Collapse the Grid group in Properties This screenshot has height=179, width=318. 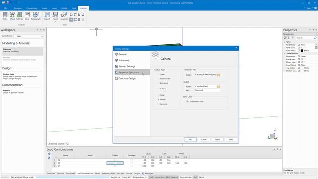coord(285,42)
